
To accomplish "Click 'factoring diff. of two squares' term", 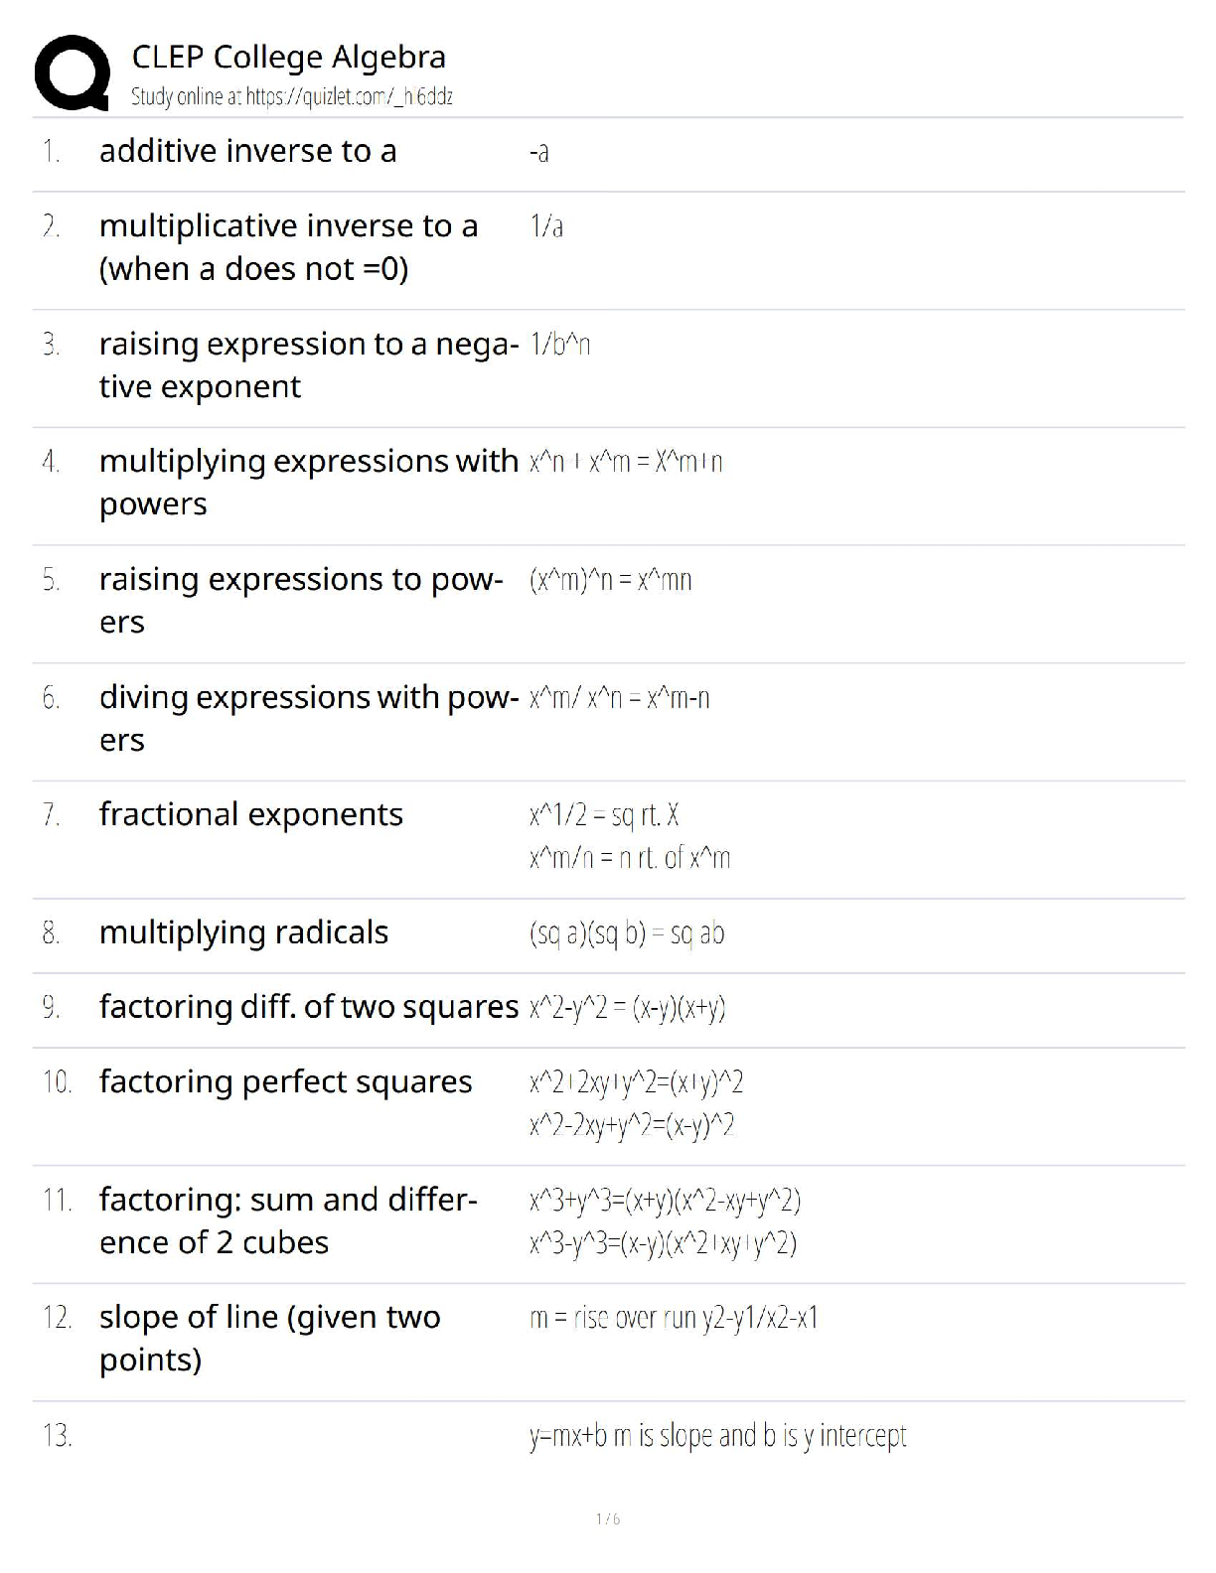I will coord(308,1007).
